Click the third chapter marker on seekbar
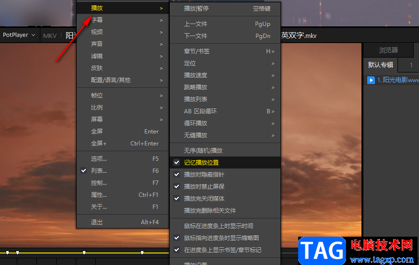Viewport: 419px width, 265px height. coord(84,253)
